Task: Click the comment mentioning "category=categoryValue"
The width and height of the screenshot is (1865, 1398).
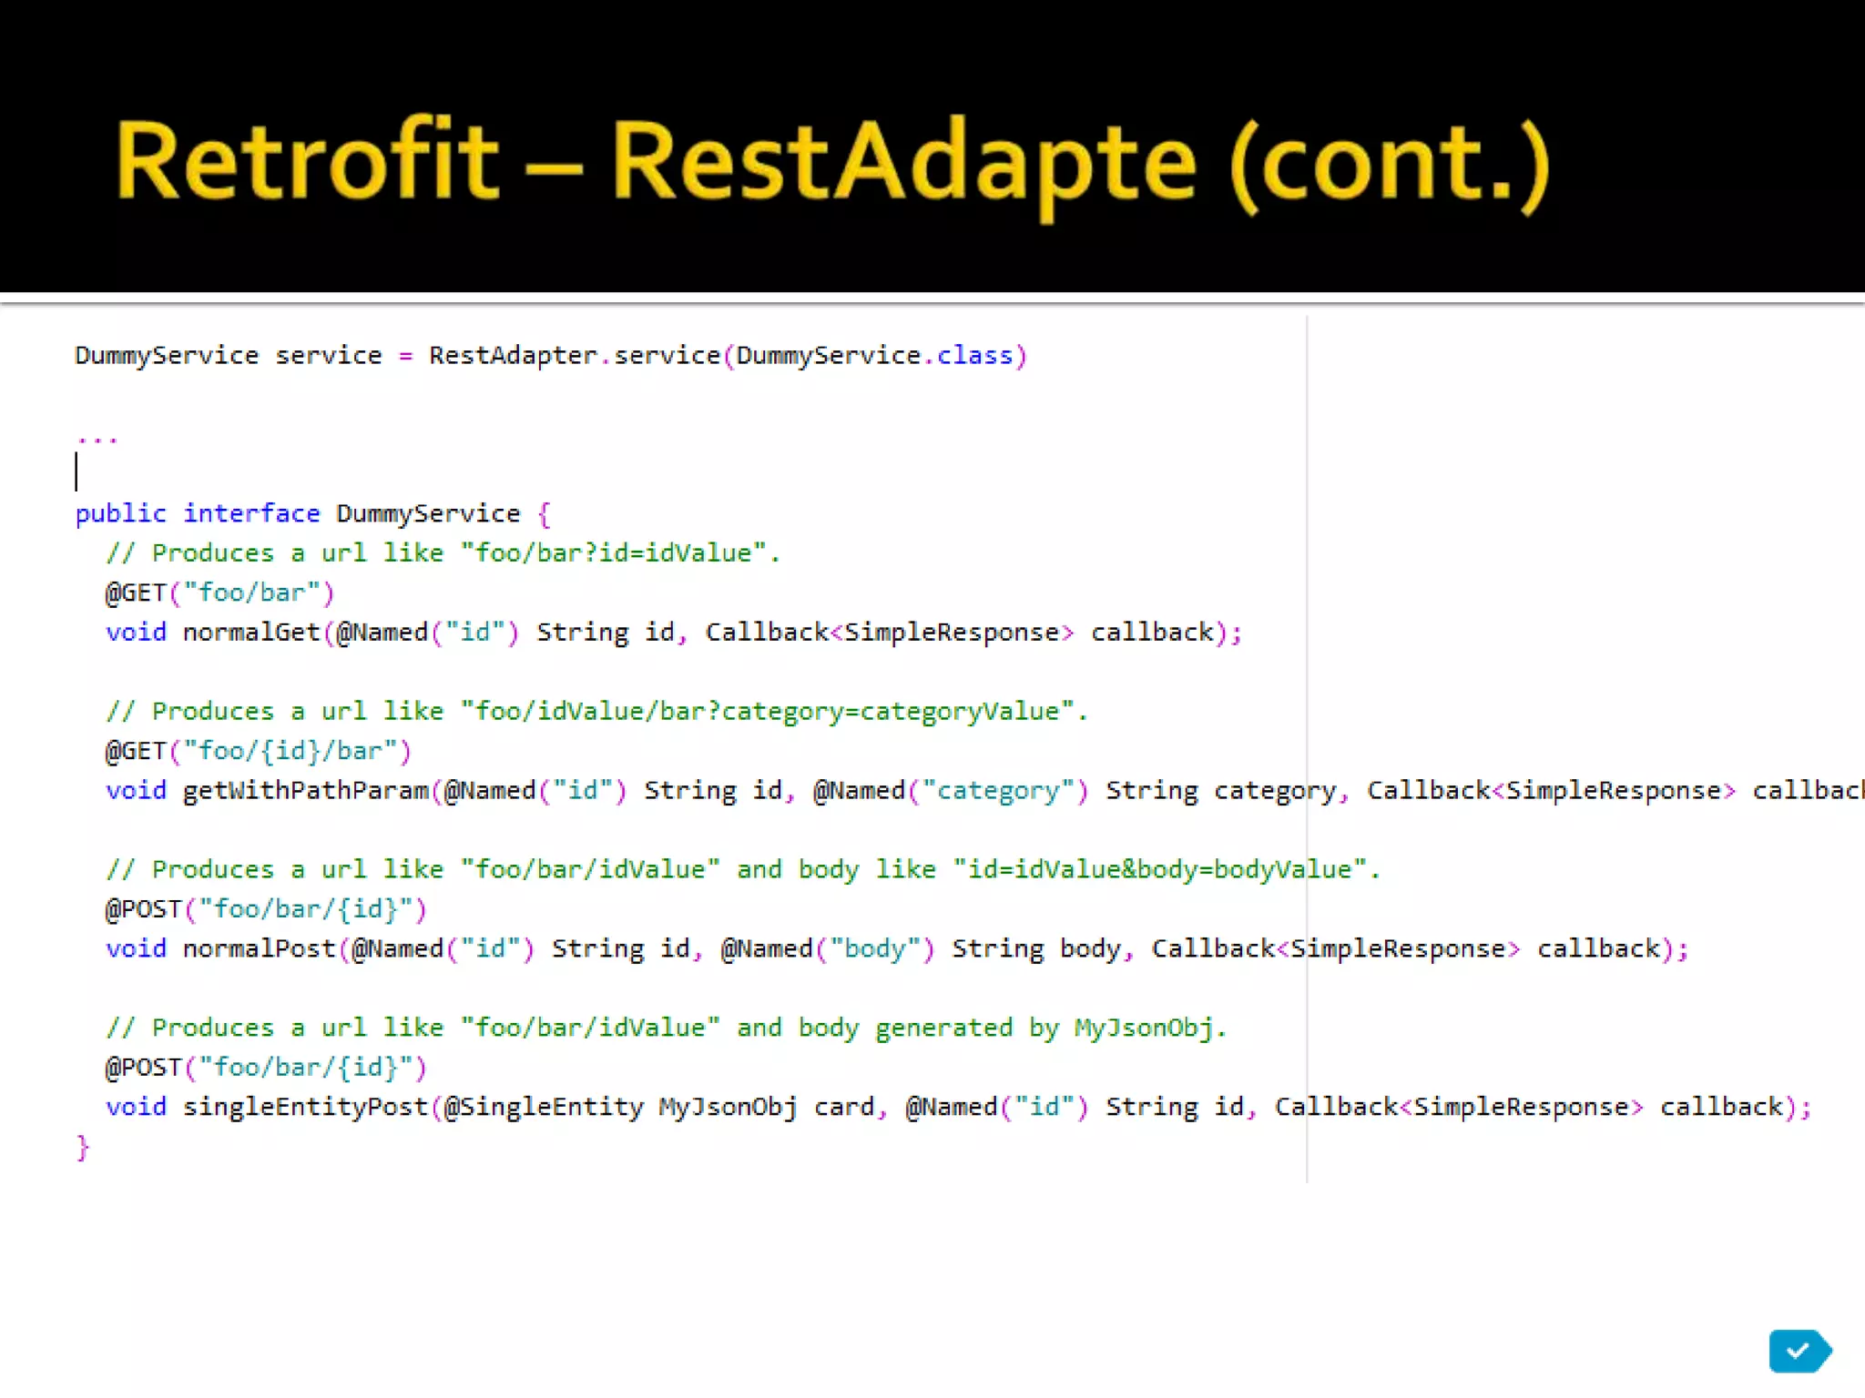Action: pos(596,711)
